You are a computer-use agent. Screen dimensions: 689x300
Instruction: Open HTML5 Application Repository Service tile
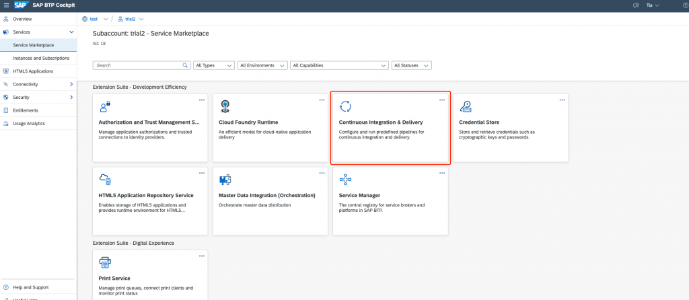(x=150, y=200)
